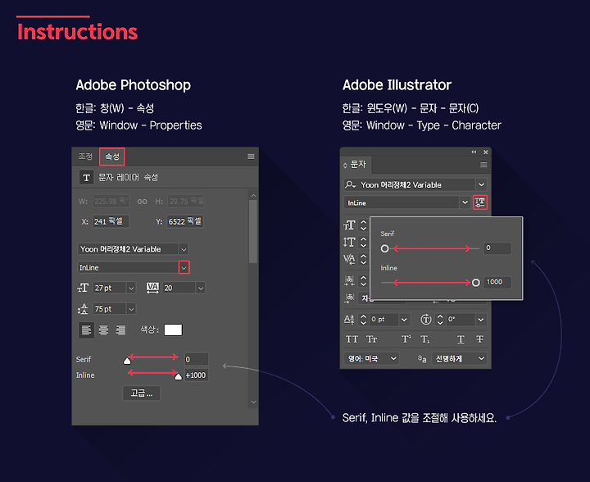
Task: Click the tsume stepper arrows
Action: [x=364, y=280]
